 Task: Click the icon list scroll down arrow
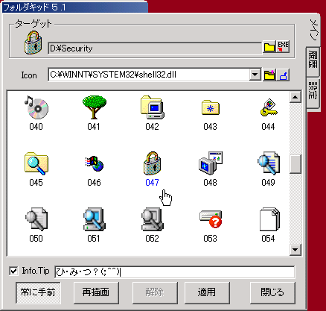[295, 249]
